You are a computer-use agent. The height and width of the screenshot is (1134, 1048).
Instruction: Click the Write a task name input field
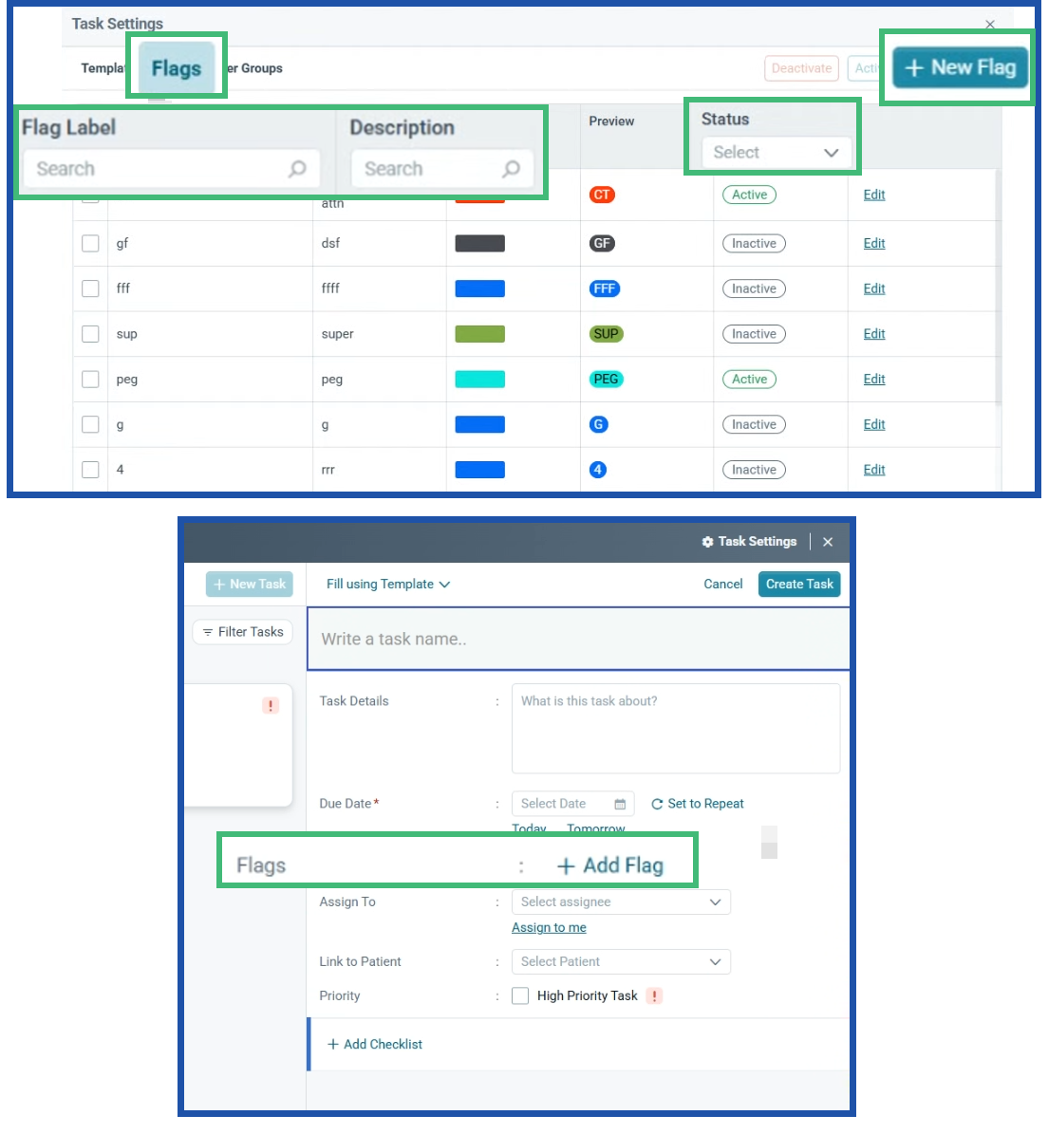point(577,638)
